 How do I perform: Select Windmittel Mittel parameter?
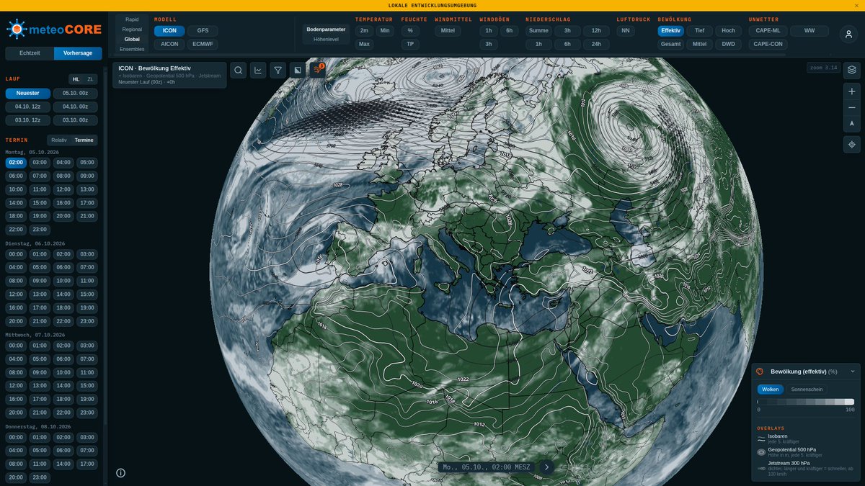(448, 31)
